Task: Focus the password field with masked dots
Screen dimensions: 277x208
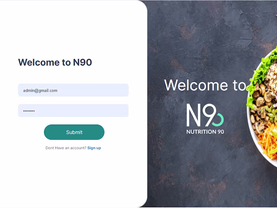Action: point(73,111)
